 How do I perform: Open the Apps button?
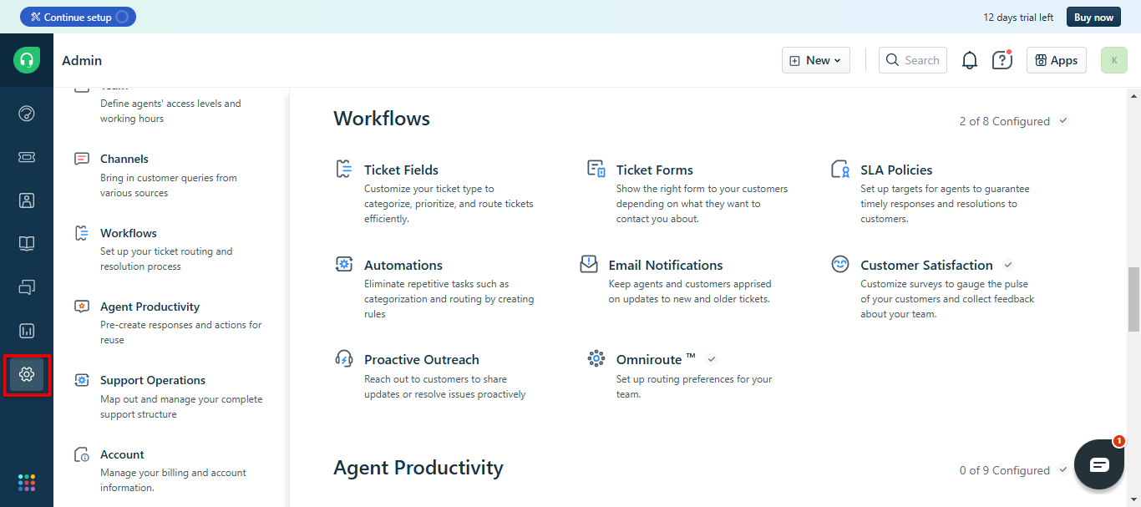tap(1057, 60)
